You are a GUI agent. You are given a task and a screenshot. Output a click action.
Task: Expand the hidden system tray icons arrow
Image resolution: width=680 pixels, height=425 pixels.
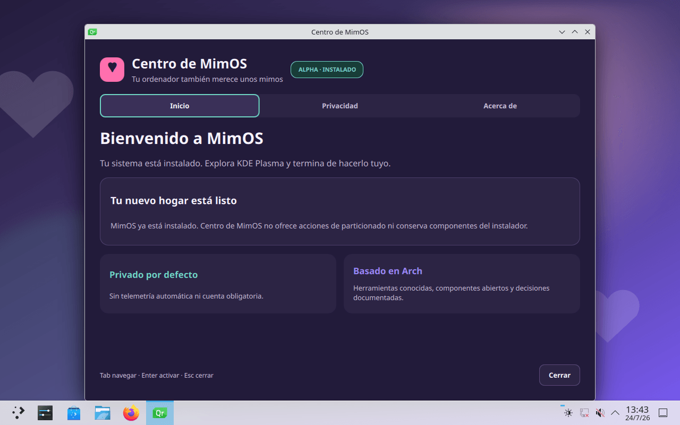tap(615, 413)
